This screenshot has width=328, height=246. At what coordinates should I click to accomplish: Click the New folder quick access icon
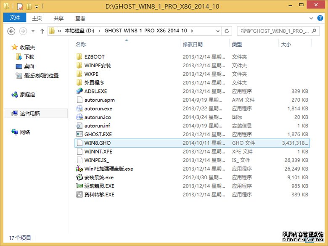(x=29, y=6)
